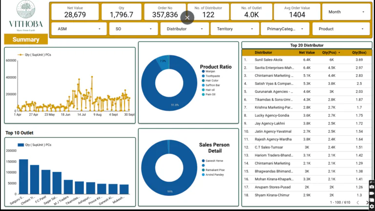Viewport: 375px width, 211px height.
Task: Go to next page of distributor table
Action: [368, 202]
